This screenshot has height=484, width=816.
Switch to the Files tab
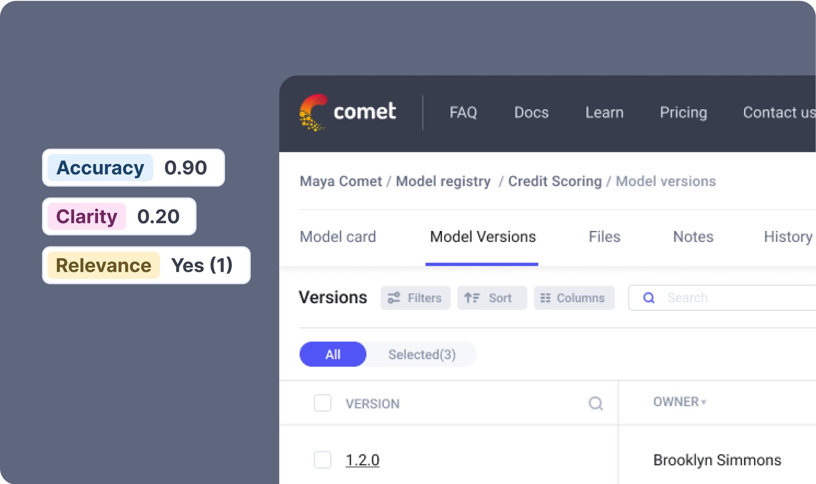[x=604, y=236]
